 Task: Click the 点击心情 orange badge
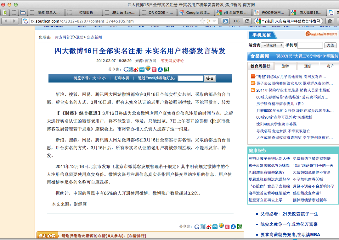47,236
